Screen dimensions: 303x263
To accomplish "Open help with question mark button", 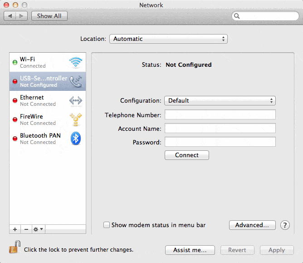I will (x=285, y=225).
